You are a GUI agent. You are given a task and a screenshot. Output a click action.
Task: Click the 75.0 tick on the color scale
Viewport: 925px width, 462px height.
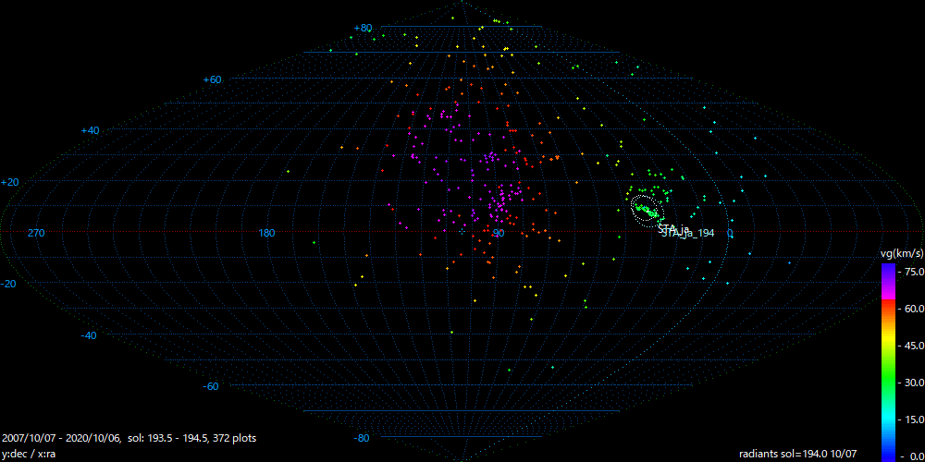pyautogui.click(x=912, y=272)
